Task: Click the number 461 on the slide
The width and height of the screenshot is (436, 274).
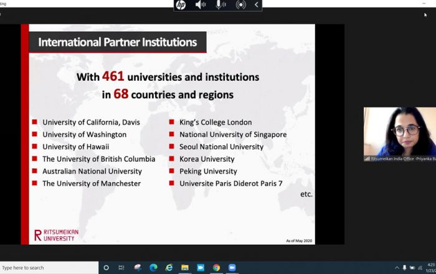Action: pyautogui.click(x=113, y=76)
